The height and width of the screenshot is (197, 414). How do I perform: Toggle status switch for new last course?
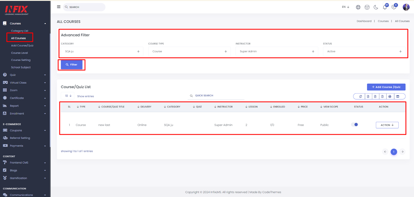354,124
